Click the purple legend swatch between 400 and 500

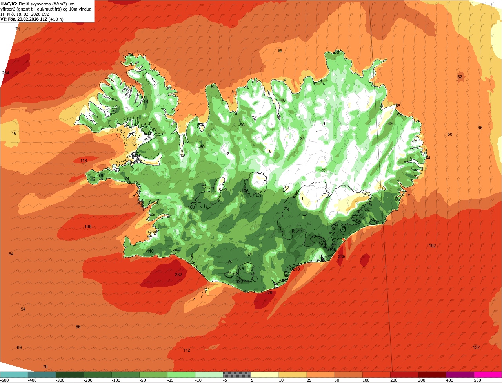click(460, 374)
